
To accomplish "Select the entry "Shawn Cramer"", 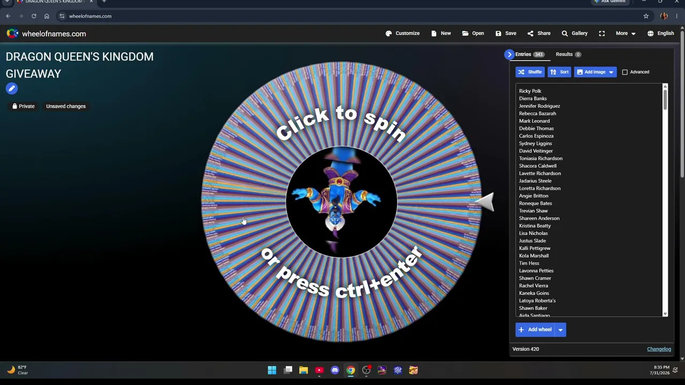I will pos(535,278).
